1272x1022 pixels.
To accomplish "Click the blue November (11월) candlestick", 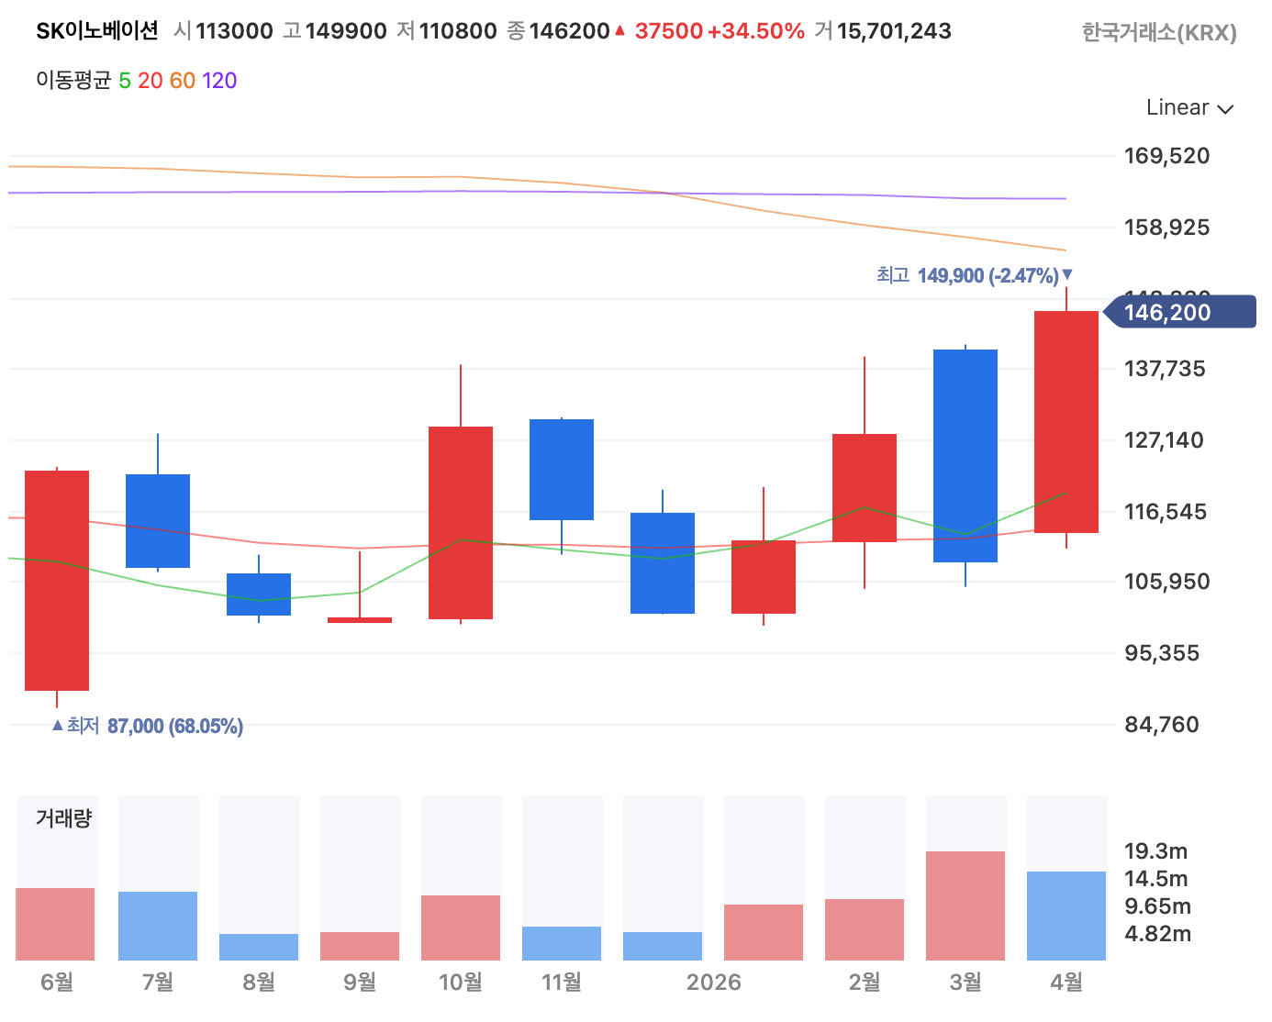I will tap(562, 470).
